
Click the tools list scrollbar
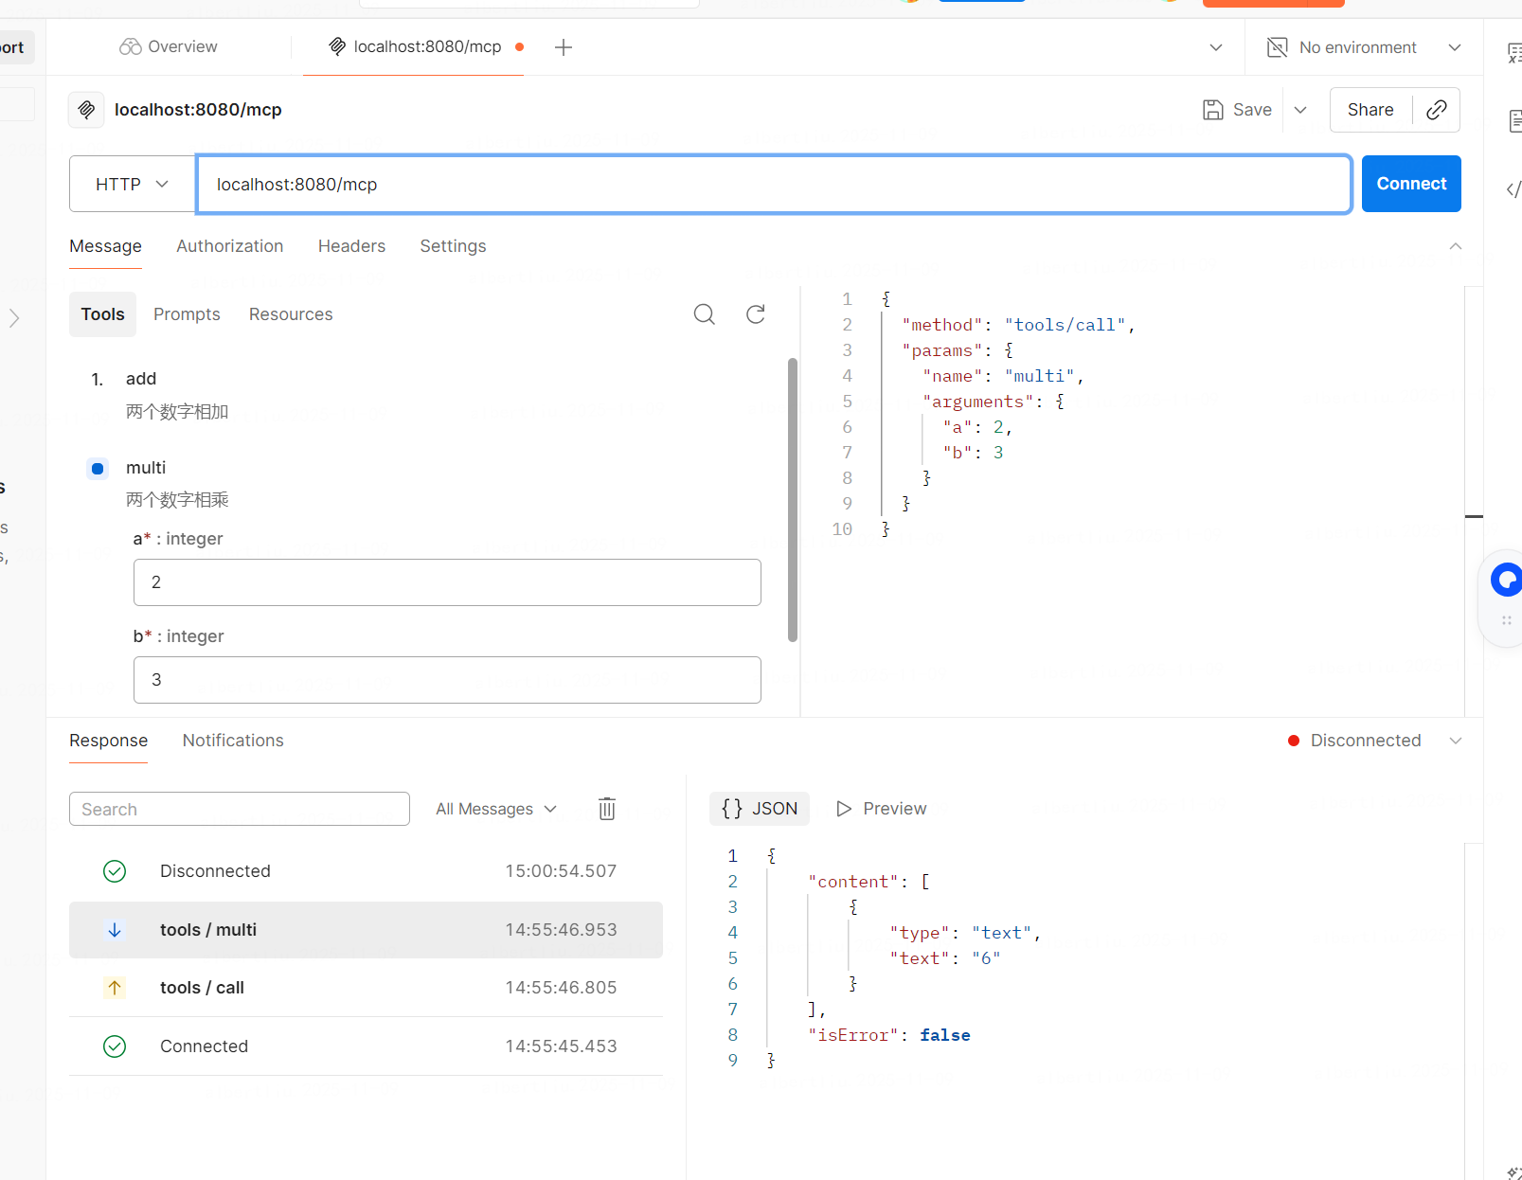pos(792,499)
